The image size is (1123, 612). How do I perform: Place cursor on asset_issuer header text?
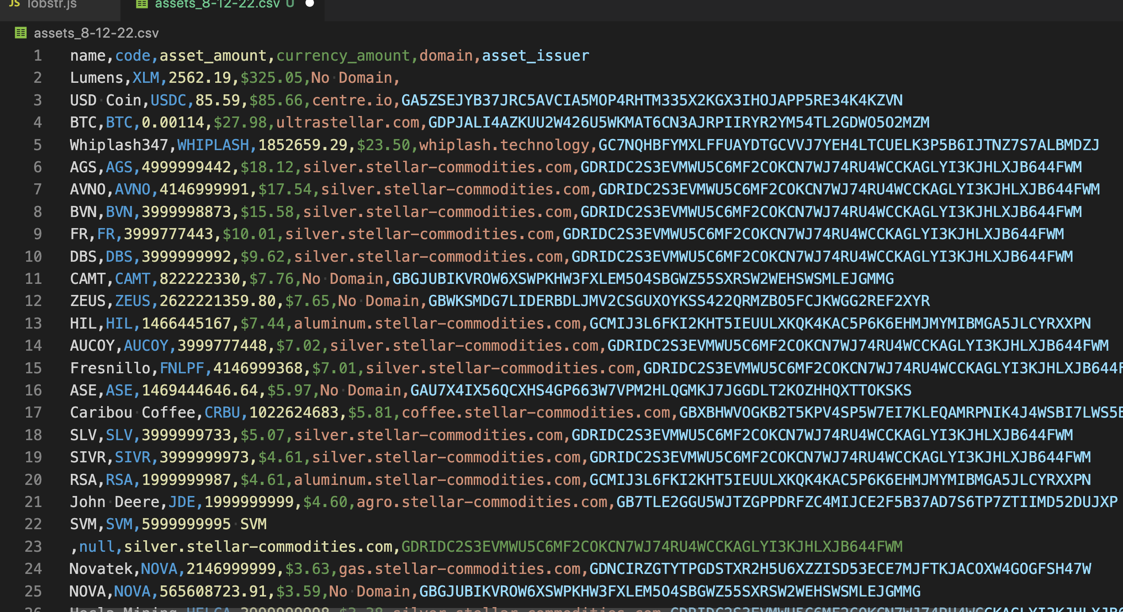[535, 56]
